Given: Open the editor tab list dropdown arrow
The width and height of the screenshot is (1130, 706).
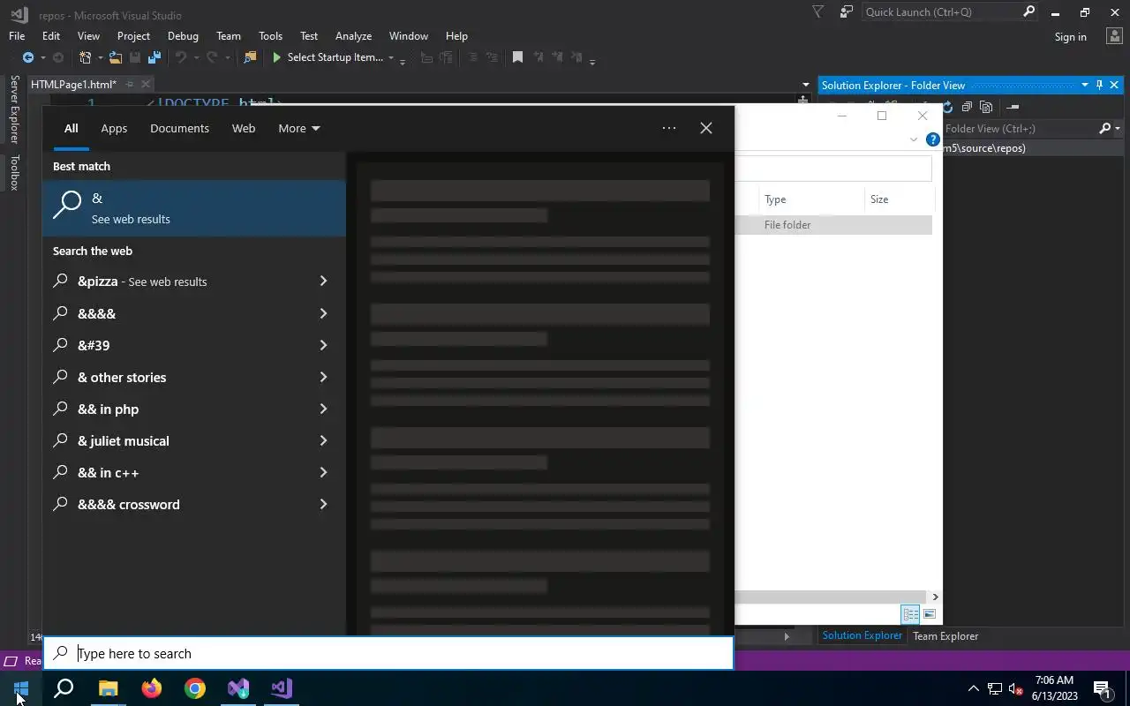Looking at the screenshot, I should click(x=805, y=85).
